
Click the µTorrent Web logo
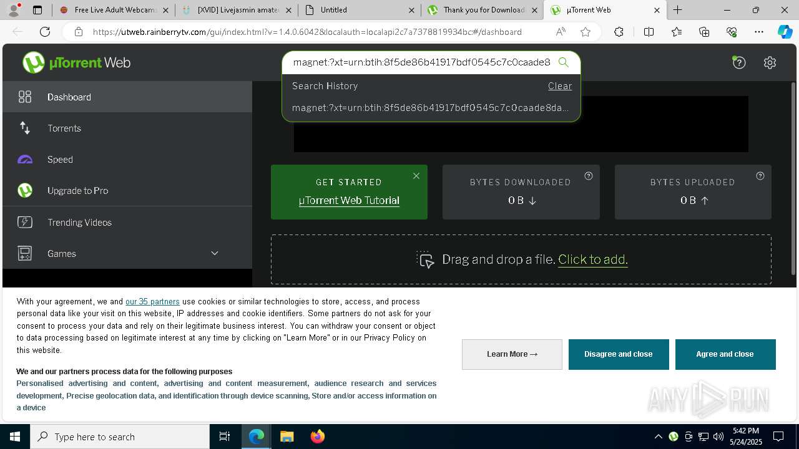click(76, 62)
